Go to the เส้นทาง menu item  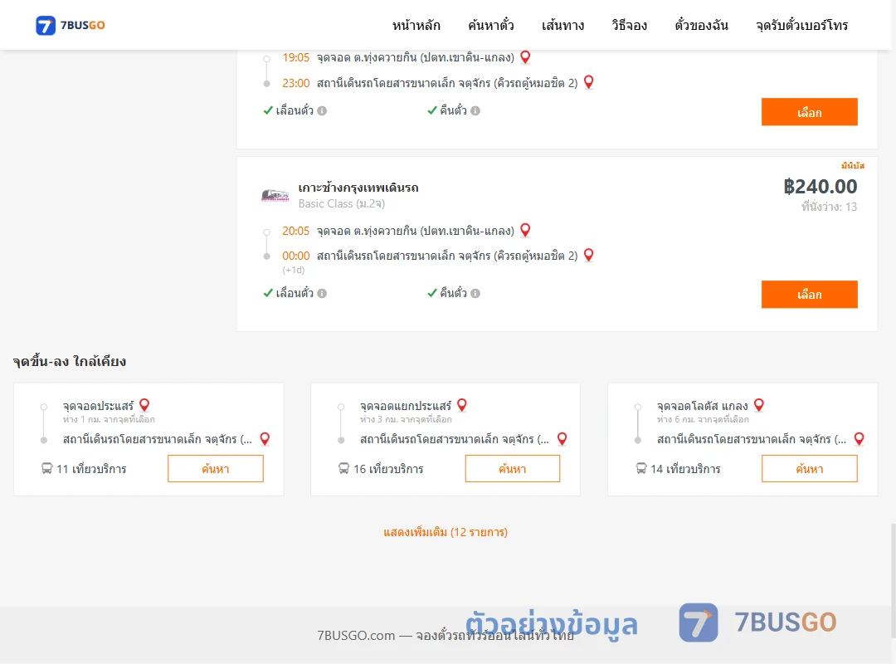(562, 25)
